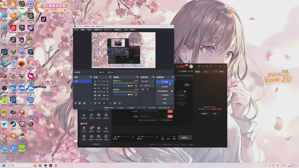Image resolution: width=299 pixels, height=168 pixels.
Task: Click headset icon in streaming companion title bar
Action: coord(203,66)
